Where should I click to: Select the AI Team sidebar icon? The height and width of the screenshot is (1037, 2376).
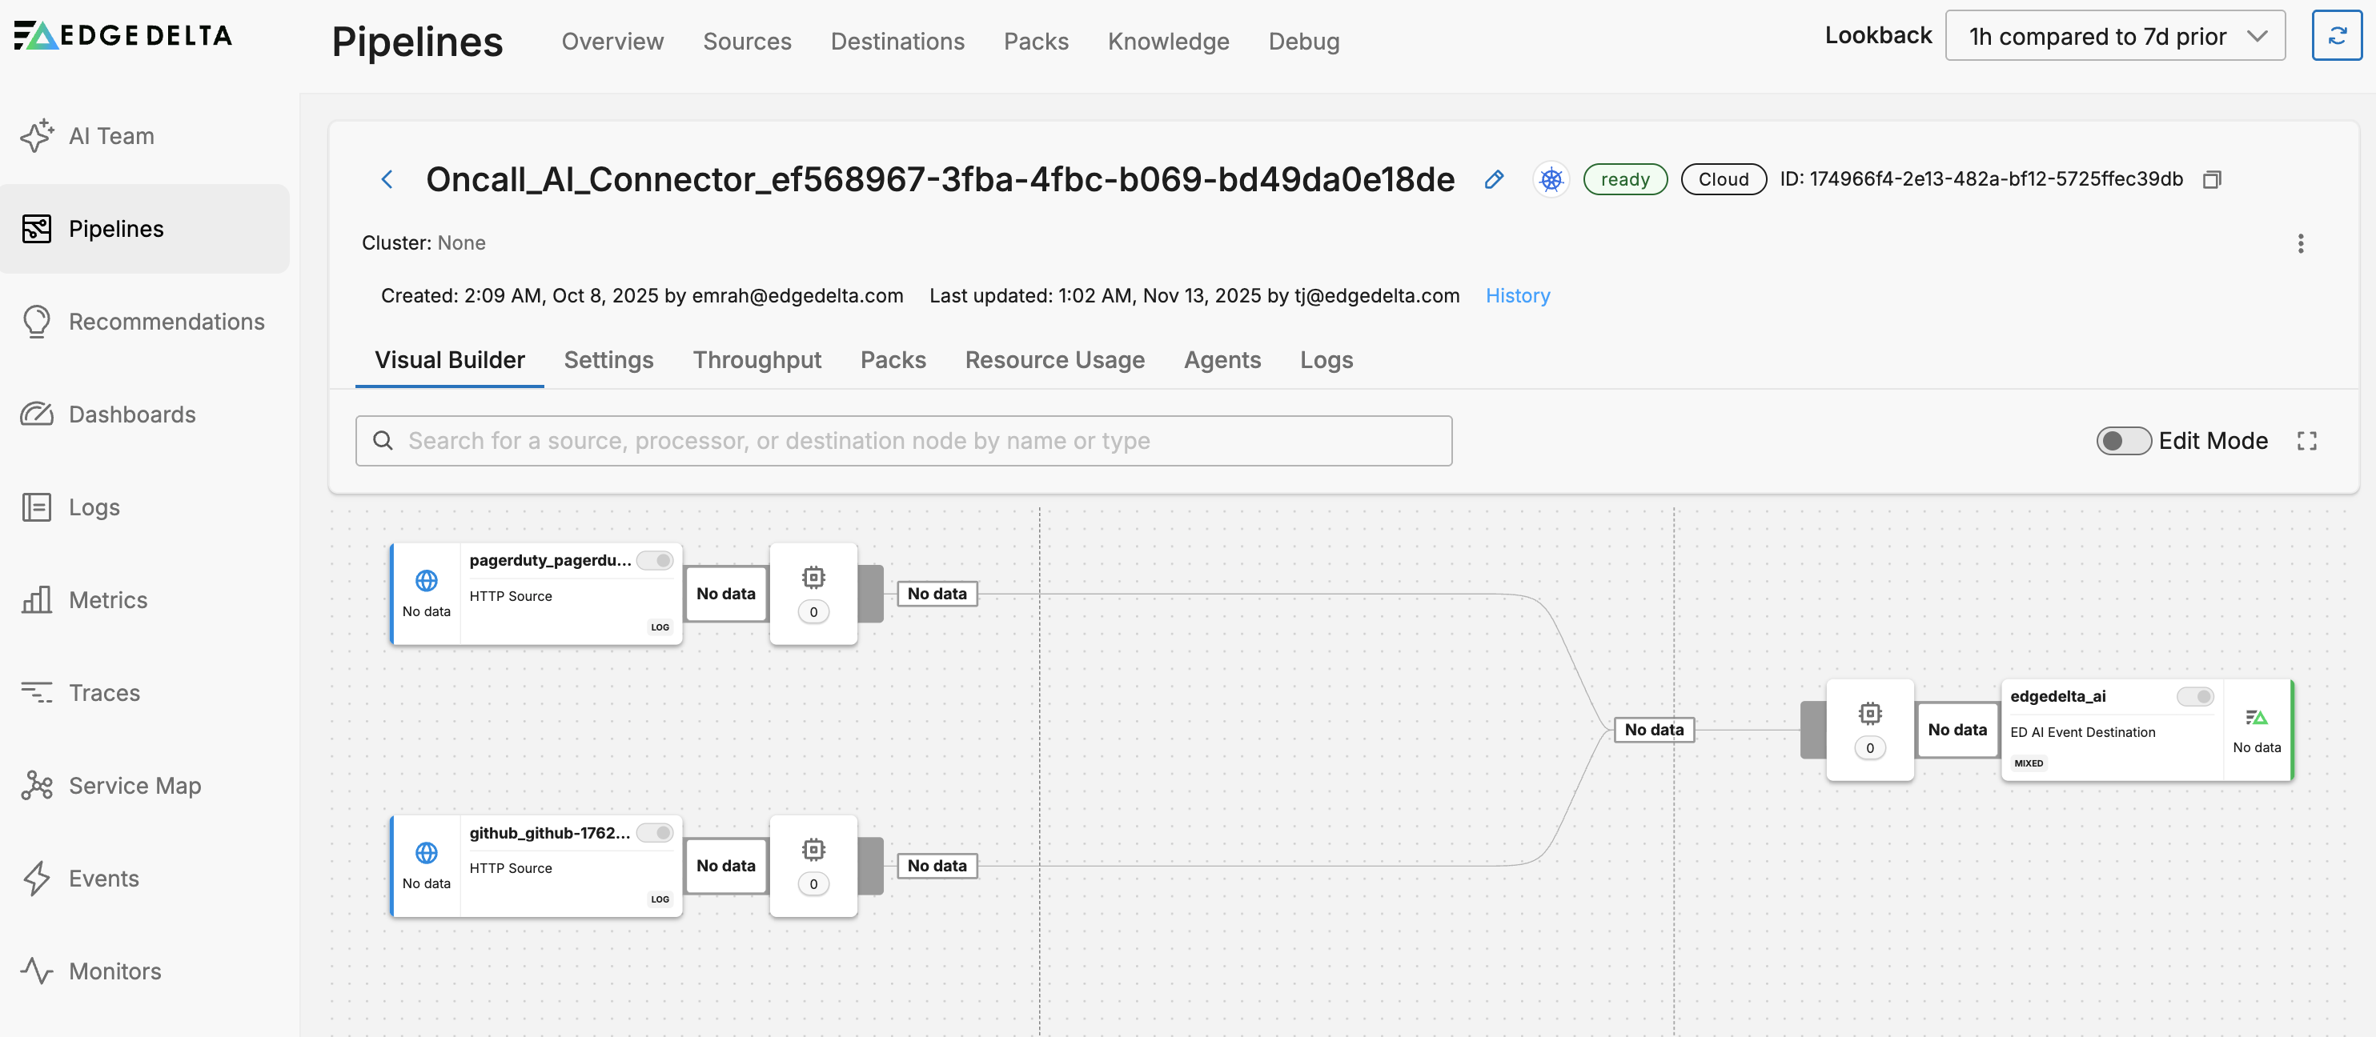(x=37, y=135)
